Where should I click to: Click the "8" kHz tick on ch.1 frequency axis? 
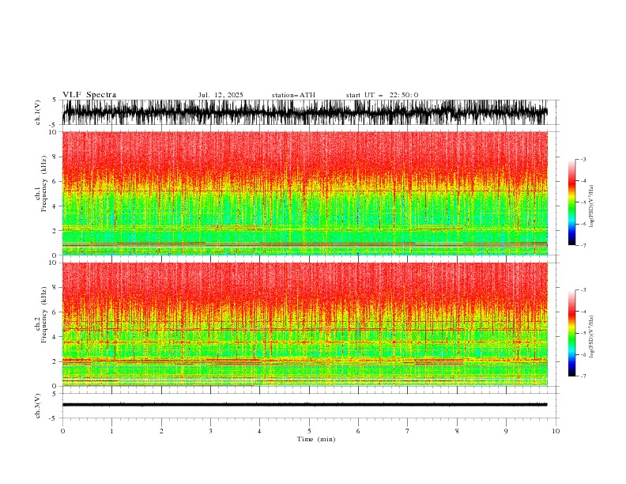(x=55, y=157)
